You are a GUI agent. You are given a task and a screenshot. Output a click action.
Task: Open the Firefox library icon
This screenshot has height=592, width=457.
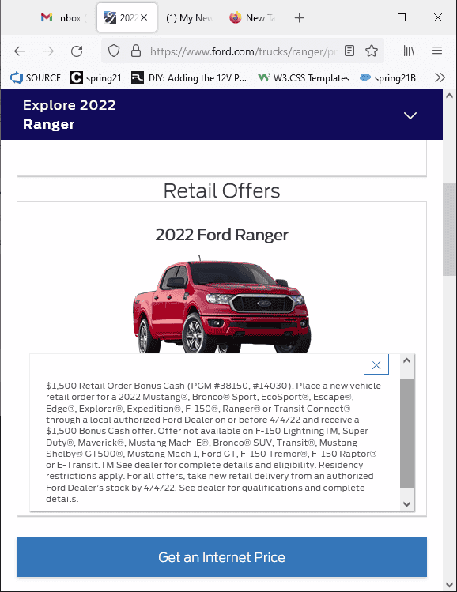(409, 51)
